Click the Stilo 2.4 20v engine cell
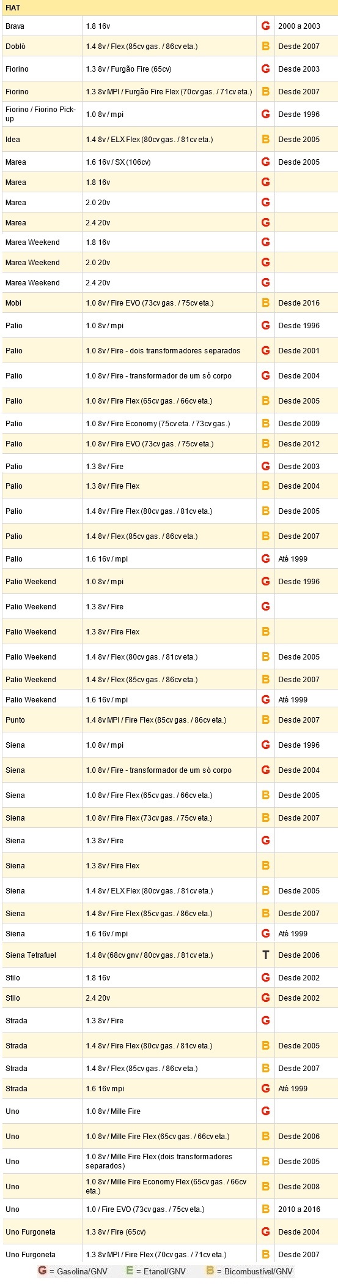Image resolution: width=338 pixels, height=1286 pixels. coord(169,998)
